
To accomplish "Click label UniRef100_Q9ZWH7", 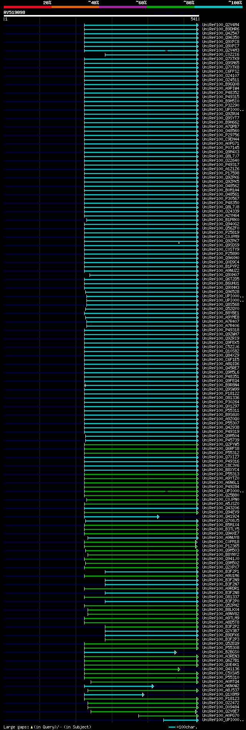I will pos(221,334).
